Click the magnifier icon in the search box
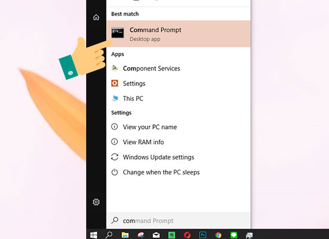 (115, 220)
